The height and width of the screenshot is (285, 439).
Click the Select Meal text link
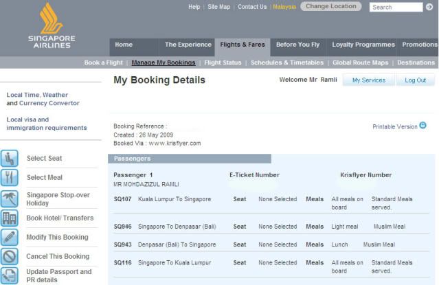pos(45,177)
